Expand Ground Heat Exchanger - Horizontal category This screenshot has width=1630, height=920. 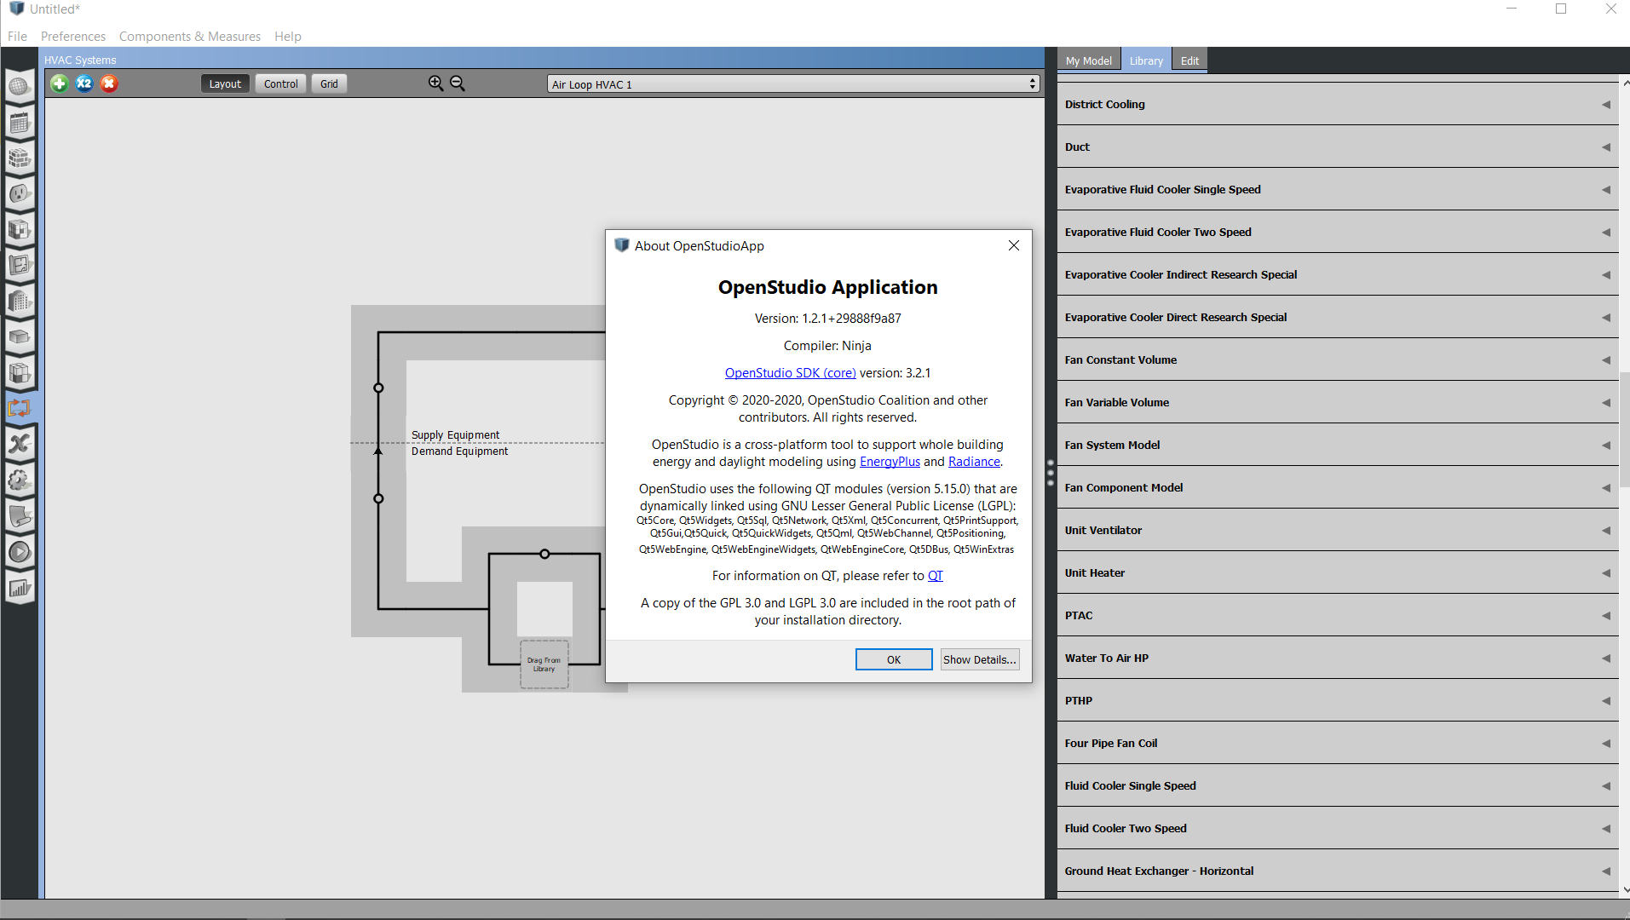tap(1338, 871)
